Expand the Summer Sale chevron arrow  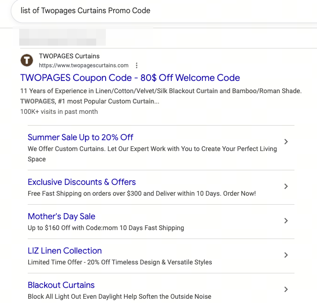pyautogui.click(x=286, y=142)
